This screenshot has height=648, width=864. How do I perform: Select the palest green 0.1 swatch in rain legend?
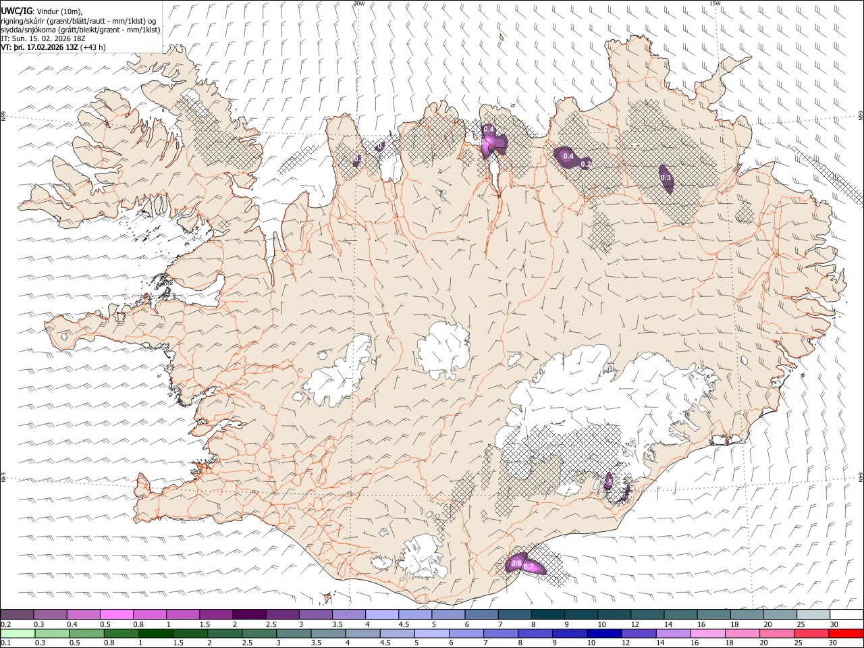pyautogui.click(x=17, y=634)
